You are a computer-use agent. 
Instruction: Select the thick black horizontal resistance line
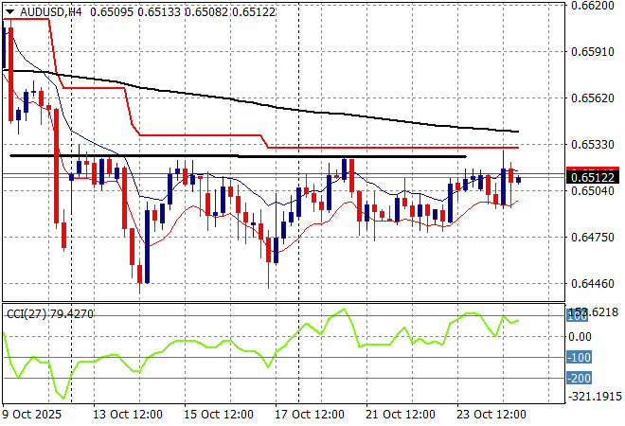238,156
